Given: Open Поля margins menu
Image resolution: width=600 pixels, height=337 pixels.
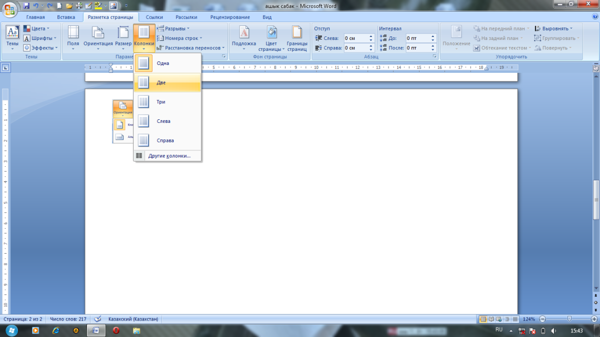Looking at the screenshot, I should pyautogui.click(x=73, y=37).
